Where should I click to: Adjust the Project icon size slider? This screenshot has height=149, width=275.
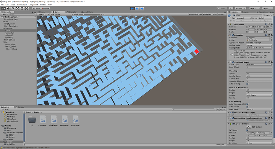coord(221,145)
